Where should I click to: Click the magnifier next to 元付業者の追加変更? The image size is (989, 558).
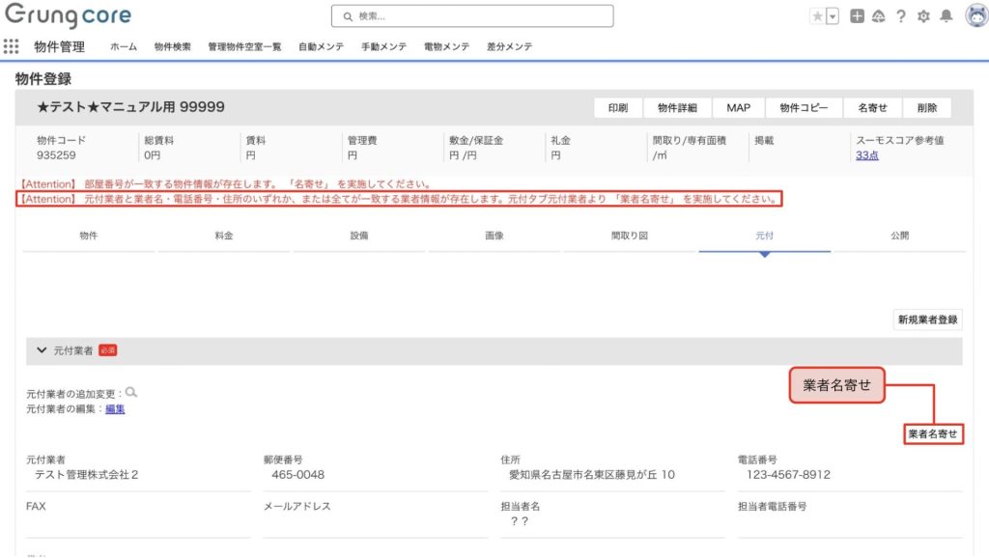(131, 392)
